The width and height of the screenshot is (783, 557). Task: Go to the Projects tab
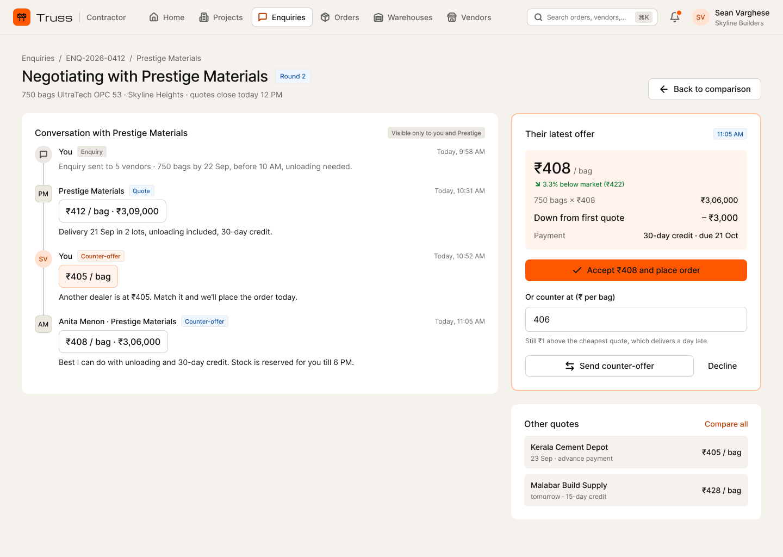(221, 17)
